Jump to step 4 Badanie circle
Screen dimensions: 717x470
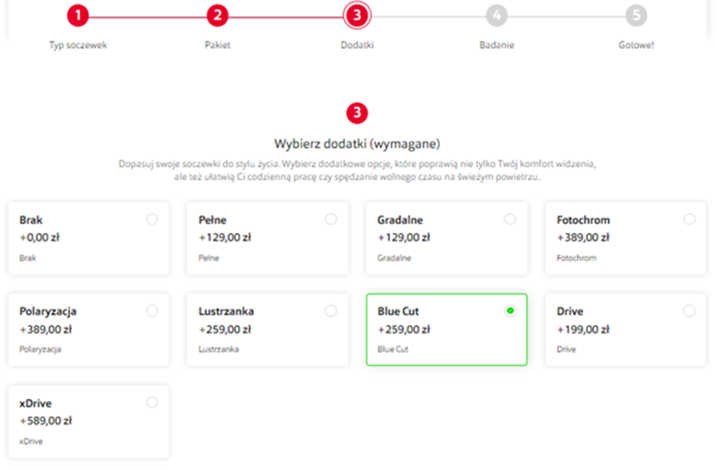tap(496, 15)
